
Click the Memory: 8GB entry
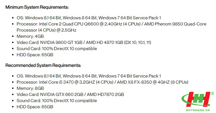pos(30,88)
